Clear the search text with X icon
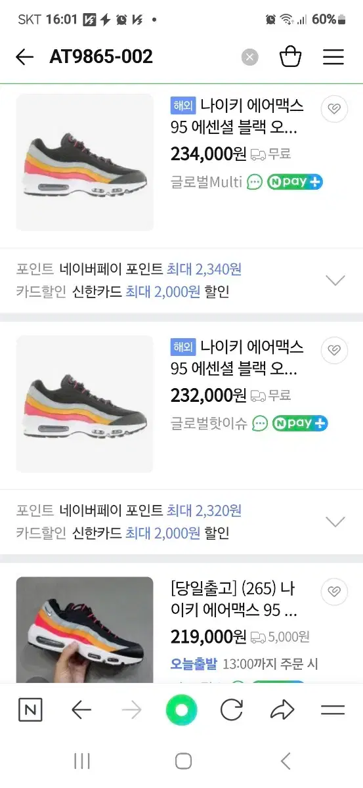The width and height of the screenshot is (363, 788). point(249,57)
